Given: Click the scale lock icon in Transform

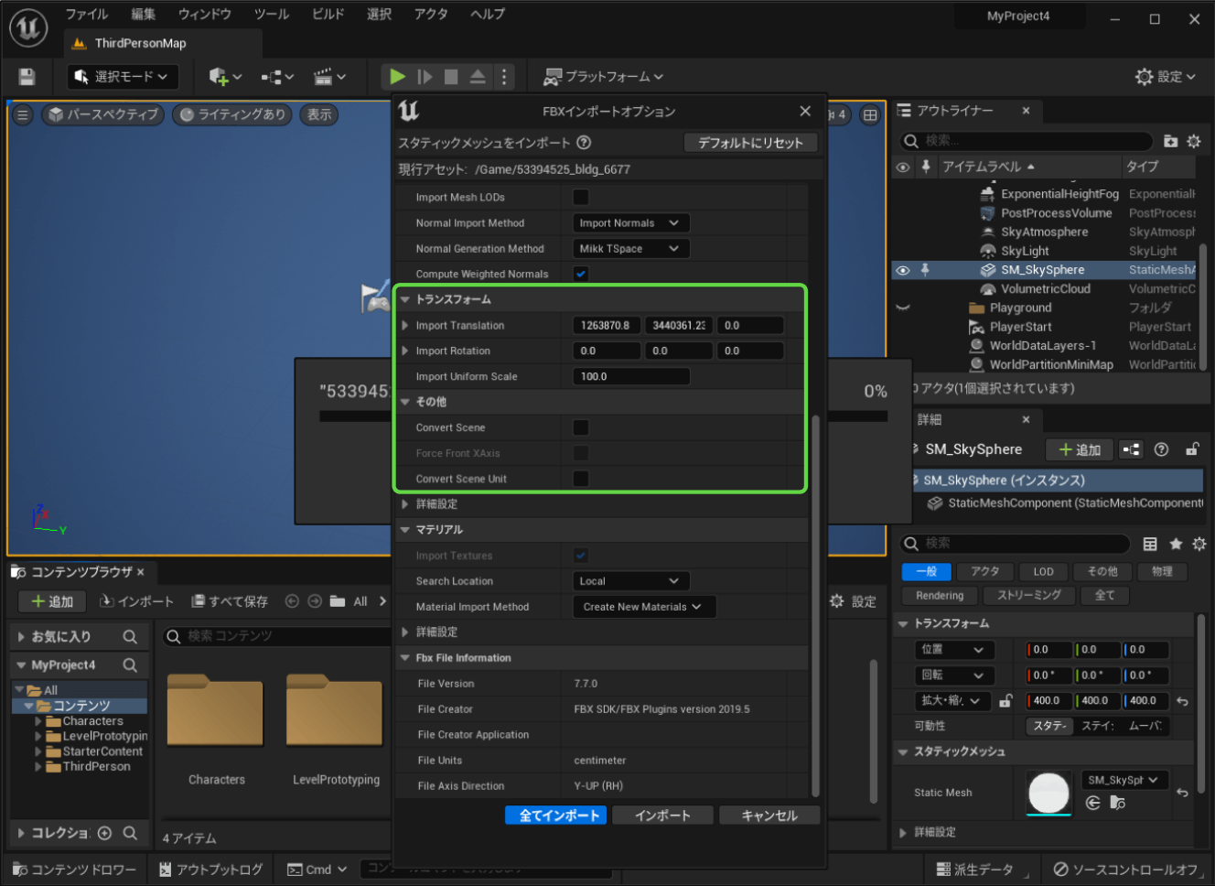Looking at the screenshot, I should (x=1005, y=701).
